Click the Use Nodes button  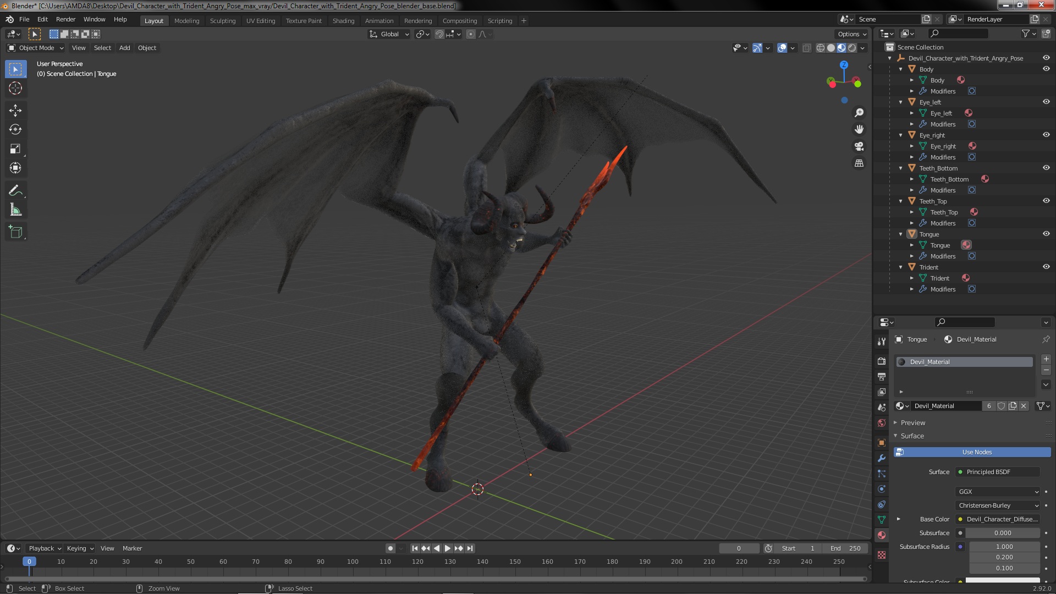pos(972,452)
